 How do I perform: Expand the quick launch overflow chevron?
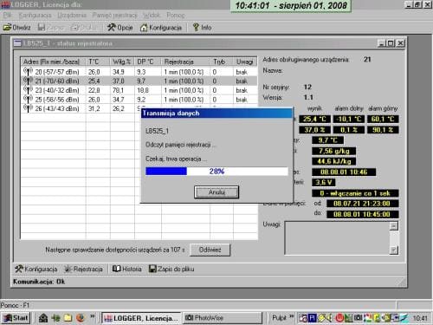tap(93, 316)
